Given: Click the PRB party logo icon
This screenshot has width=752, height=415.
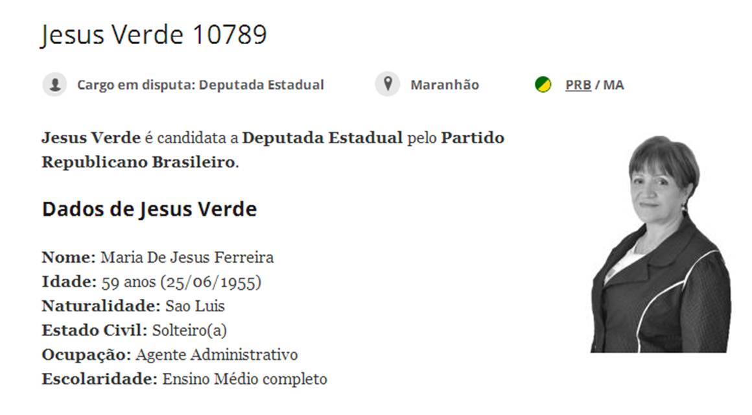Looking at the screenshot, I should pyautogui.click(x=543, y=85).
